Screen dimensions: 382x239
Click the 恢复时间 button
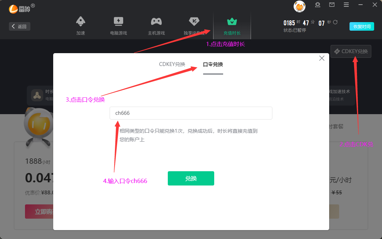pos(361,26)
